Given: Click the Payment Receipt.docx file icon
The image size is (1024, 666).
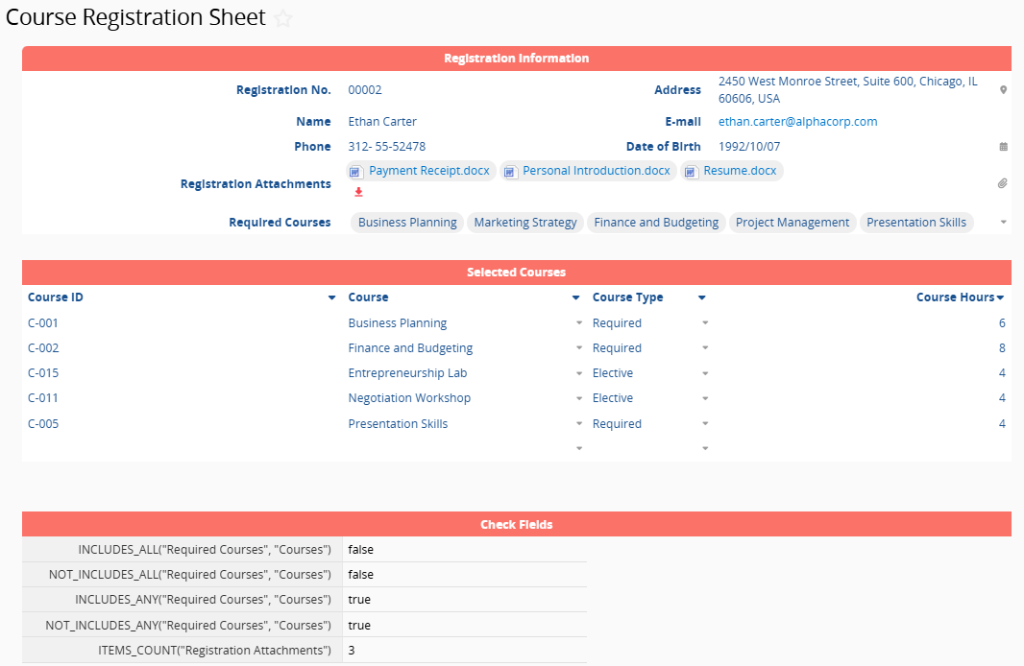Looking at the screenshot, I should (355, 172).
